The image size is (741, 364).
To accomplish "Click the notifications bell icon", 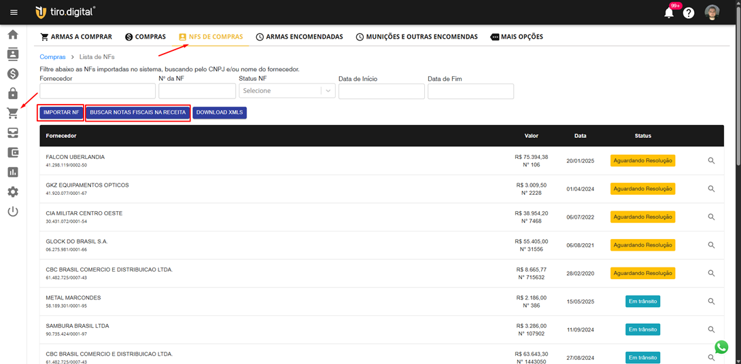I will [x=669, y=13].
